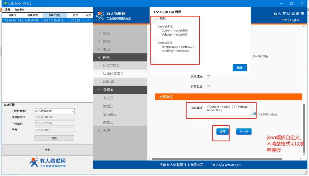Click the 设备名称 column header
The width and height of the screenshot is (309, 176).
pos(32,15)
